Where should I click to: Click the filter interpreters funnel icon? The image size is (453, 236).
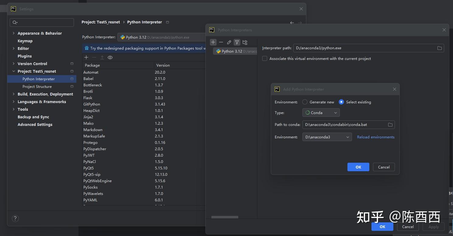pyautogui.click(x=237, y=42)
